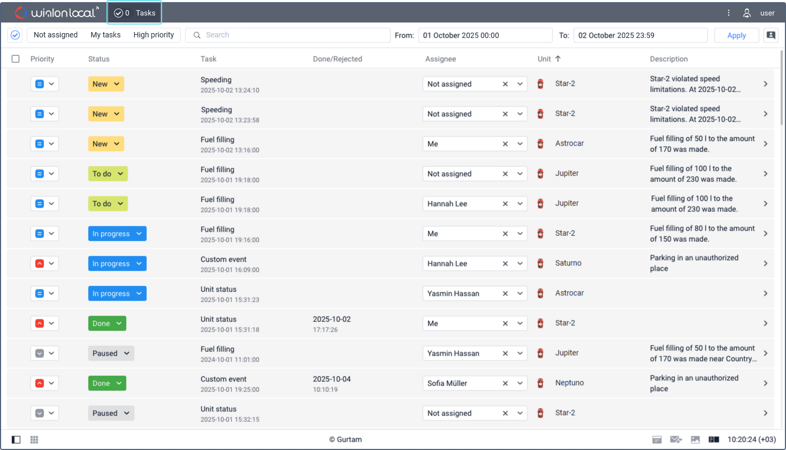This screenshot has width=786, height=450.
Task: Click the split-view icon beside the clock
Action: pyautogui.click(x=714, y=439)
